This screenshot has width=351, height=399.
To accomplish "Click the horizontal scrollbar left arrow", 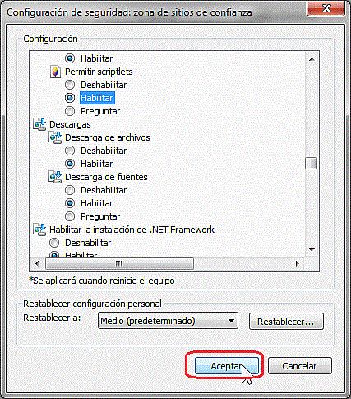I will pyautogui.click(x=37, y=264).
